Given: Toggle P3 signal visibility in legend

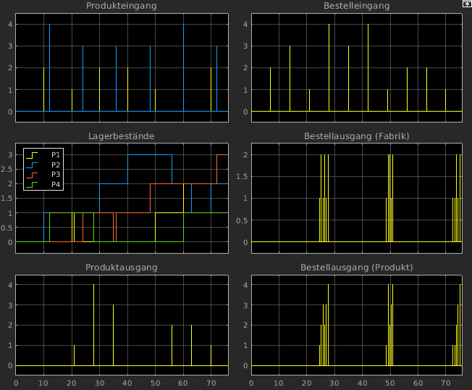Looking at the screenshot, I should pyautogui.click(x=56, y=175).
